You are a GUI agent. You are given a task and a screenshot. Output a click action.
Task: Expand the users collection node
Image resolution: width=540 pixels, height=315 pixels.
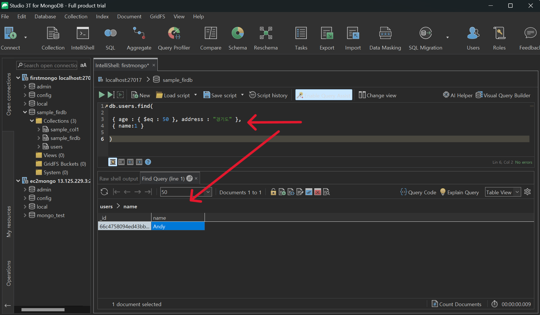(39, 146)
